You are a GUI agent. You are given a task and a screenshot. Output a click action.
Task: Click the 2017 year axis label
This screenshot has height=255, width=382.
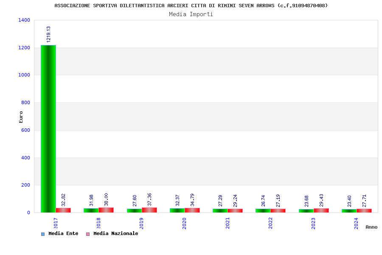point(56,223)
